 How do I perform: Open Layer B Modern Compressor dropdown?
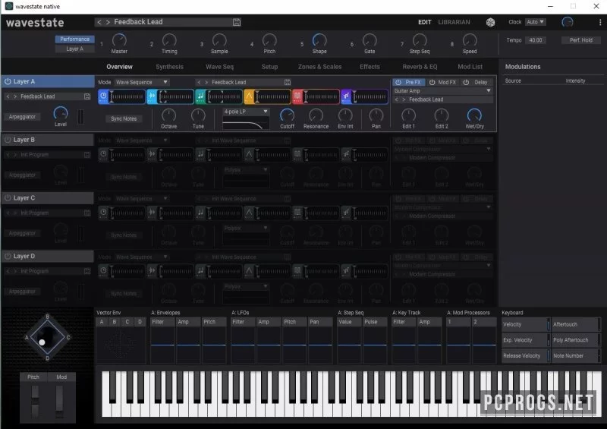tap(442, 149)
